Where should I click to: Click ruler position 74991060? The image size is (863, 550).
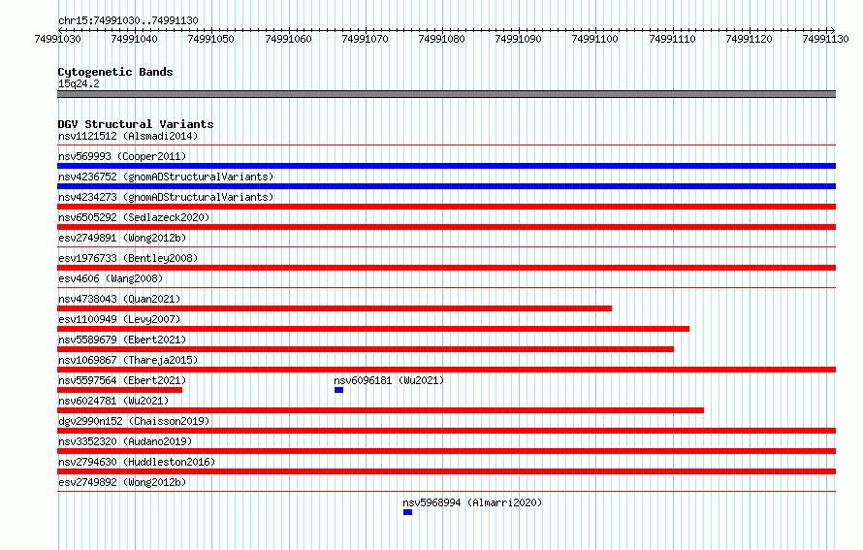(288, 39)
